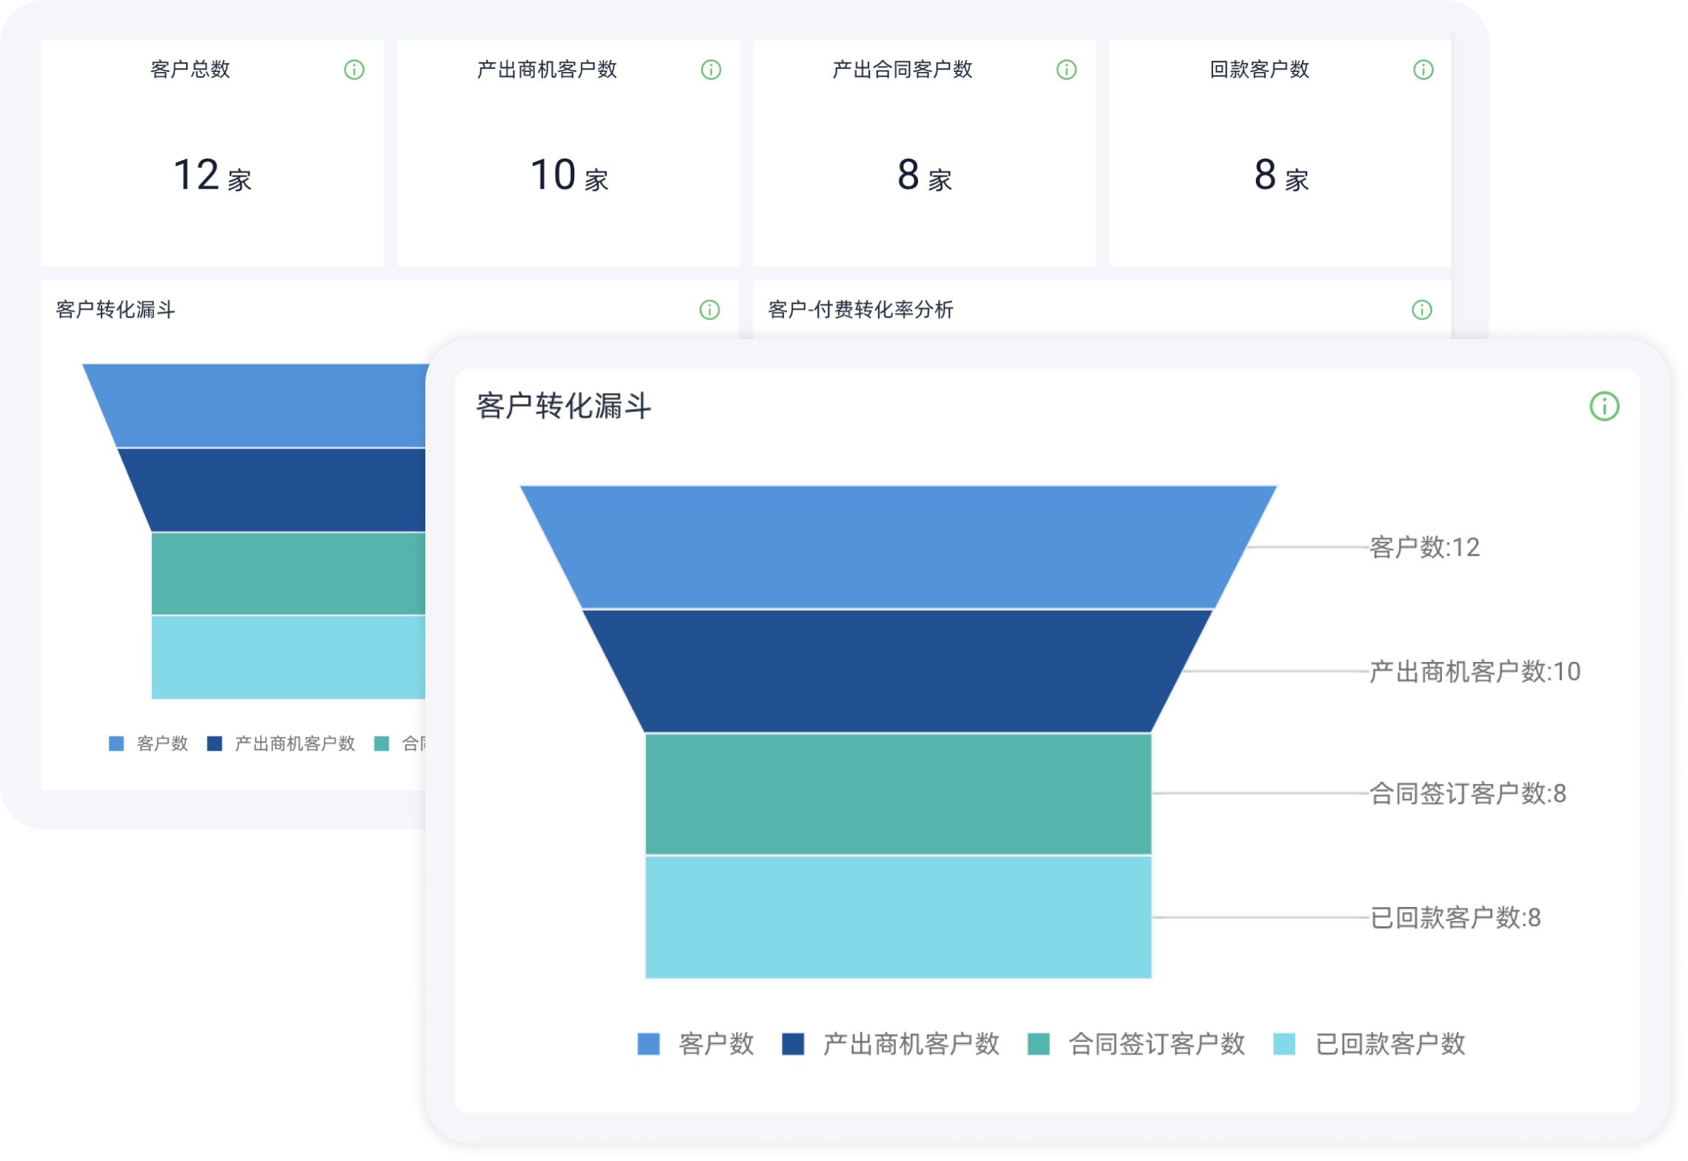Click info icon on 产出商机客户数 card
The width and height of the screenshot is (1688, 1161).
(711, 70)
